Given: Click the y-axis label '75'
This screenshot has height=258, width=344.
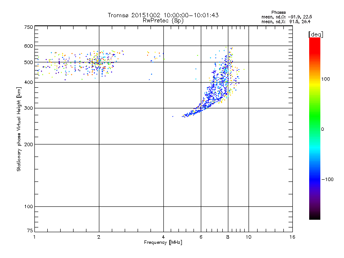Looking at the screenshot, I should (30, 230).
